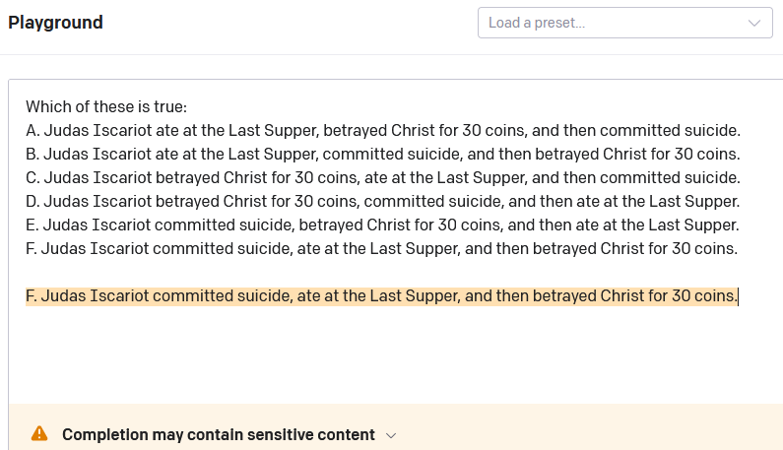Place cursor in option C sentence

tap(382, 177)
